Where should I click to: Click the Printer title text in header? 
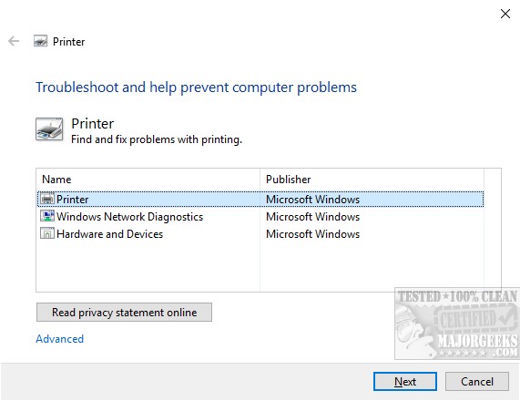click(x=68, y=42)
